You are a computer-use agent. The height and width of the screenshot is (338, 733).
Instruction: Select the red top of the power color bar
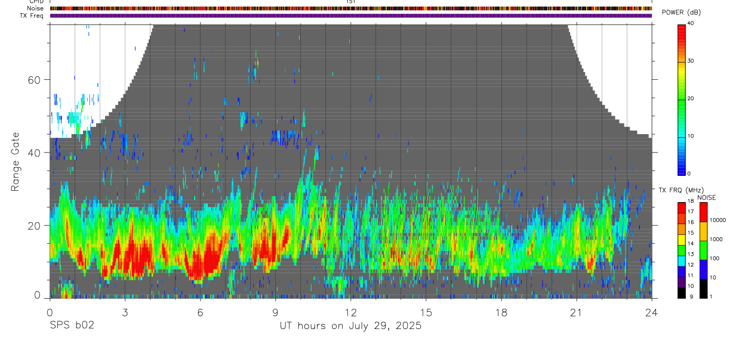(681, 30)
